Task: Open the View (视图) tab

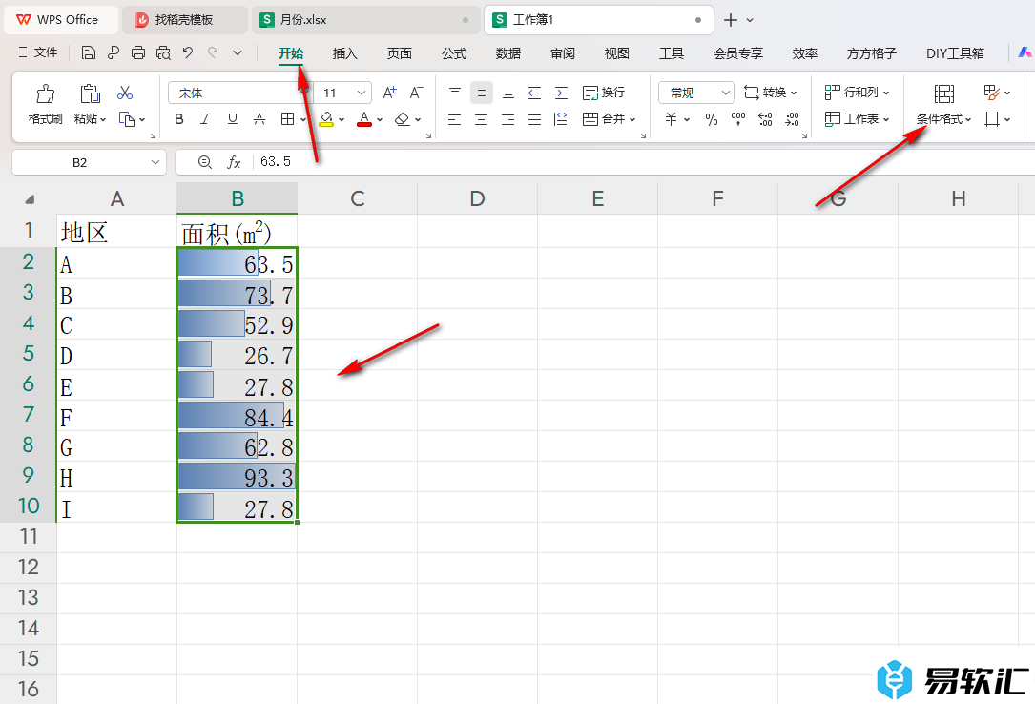Action: click(x=617, y=53)
